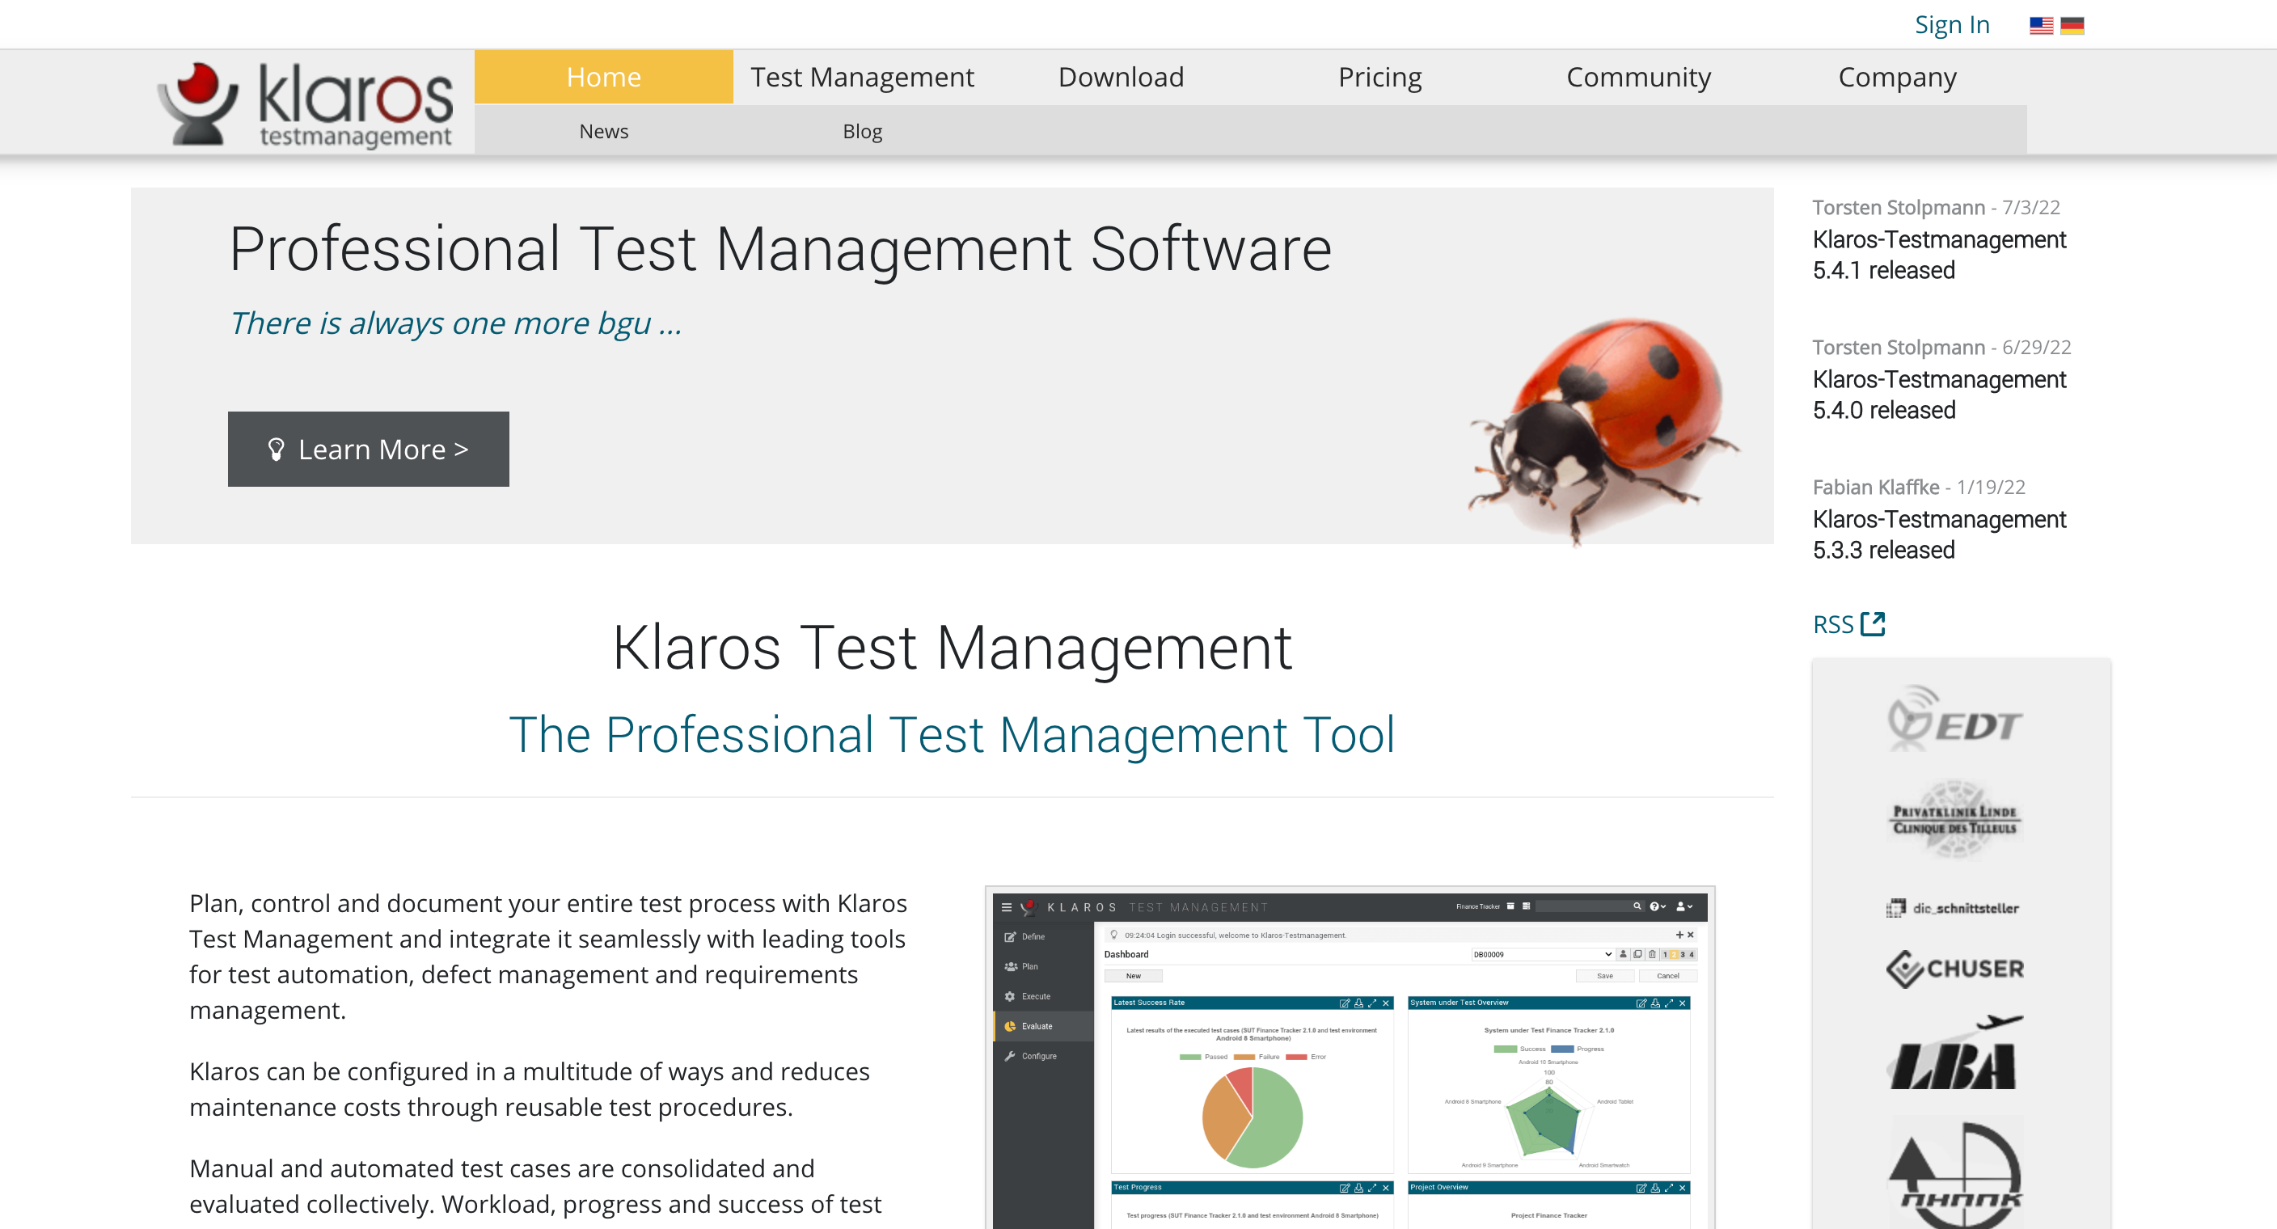
Task: Click 'There is always one more bgu' tagline
Action: [455, 323]
